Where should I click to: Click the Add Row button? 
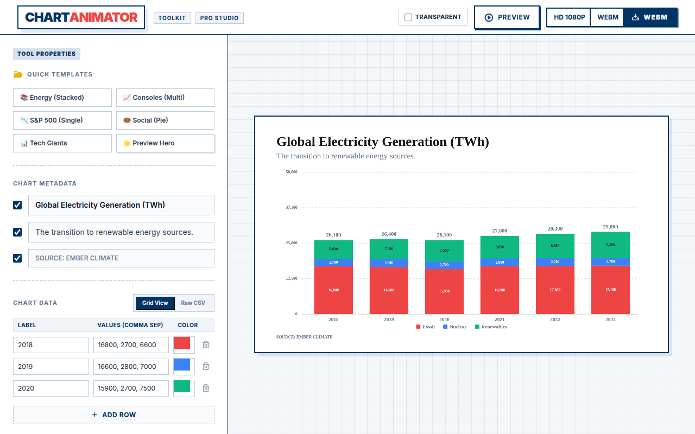point(113,415)
